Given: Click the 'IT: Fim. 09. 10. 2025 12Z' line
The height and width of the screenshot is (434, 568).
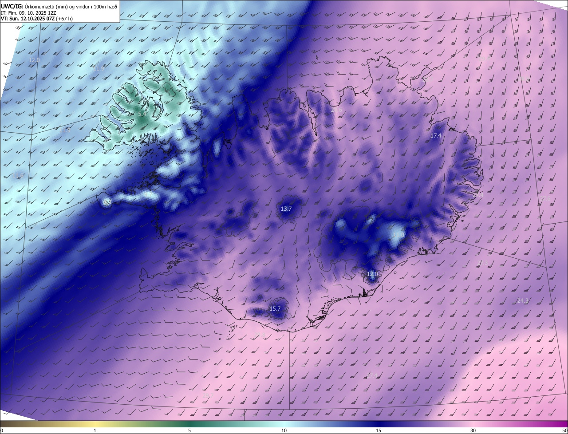Looking at the screenshot, I should tap(29, 13).
